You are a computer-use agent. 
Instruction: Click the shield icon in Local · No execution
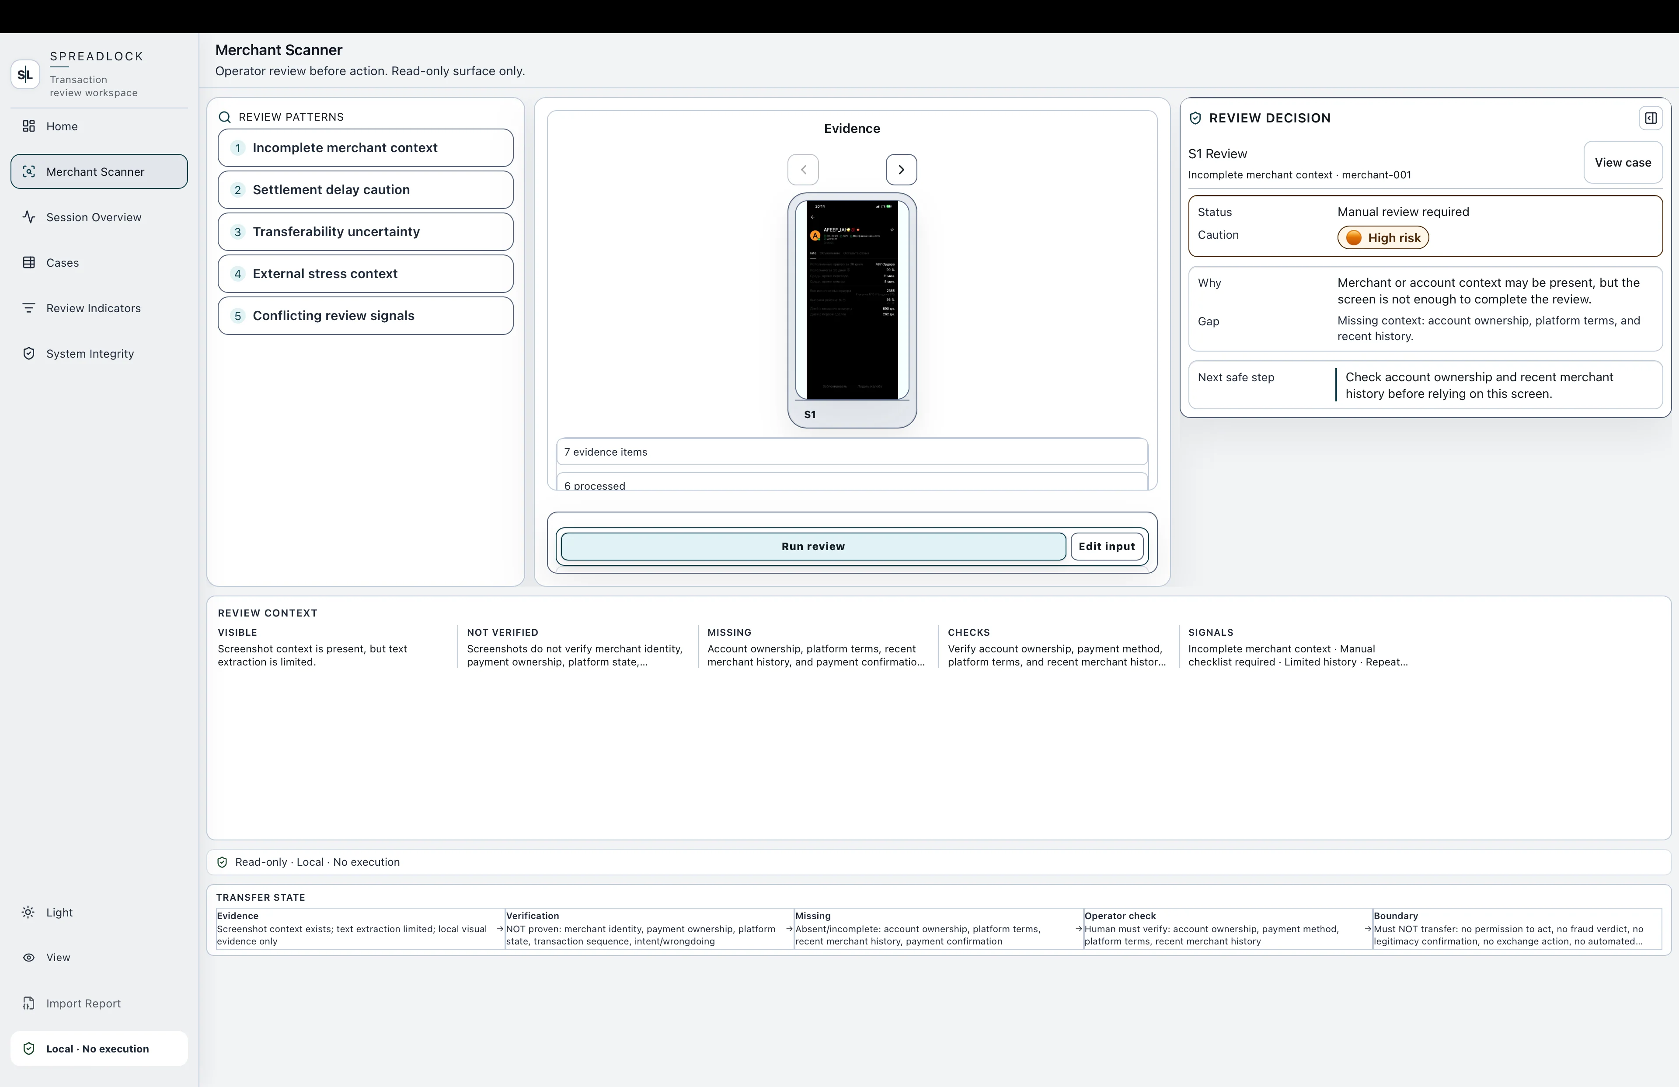29,1049
